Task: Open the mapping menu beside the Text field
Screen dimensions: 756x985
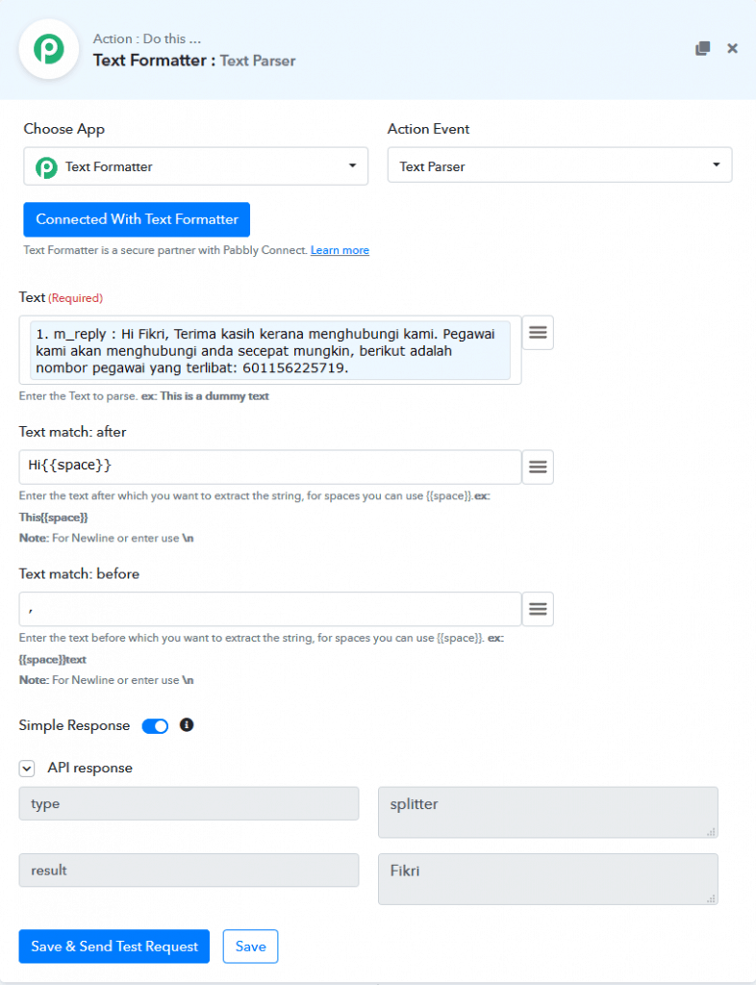Action: (x=538, y=332)
